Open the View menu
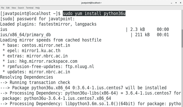The width and height of the screenshot is (183, 107). tap(14, 8)
